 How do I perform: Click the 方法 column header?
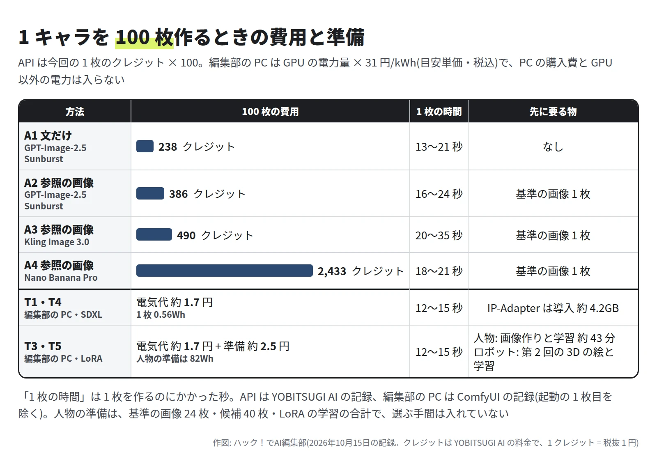click(x=75, y=111)
